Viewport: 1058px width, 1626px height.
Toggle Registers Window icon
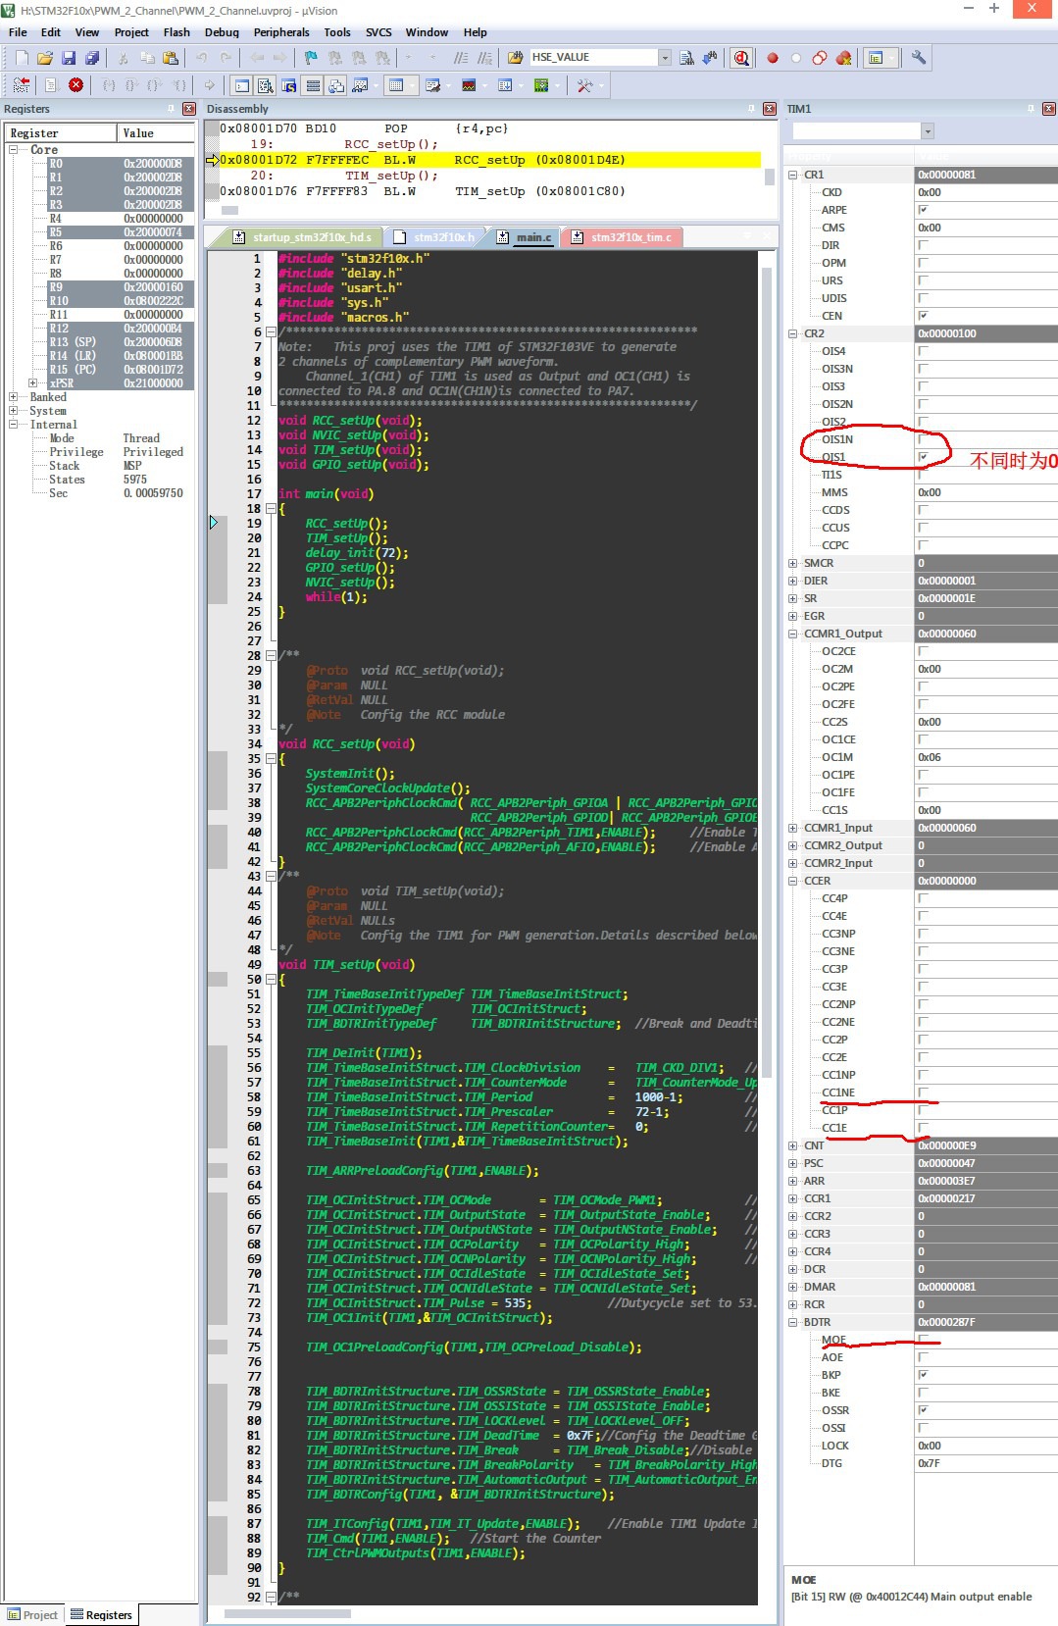(313, 85)
